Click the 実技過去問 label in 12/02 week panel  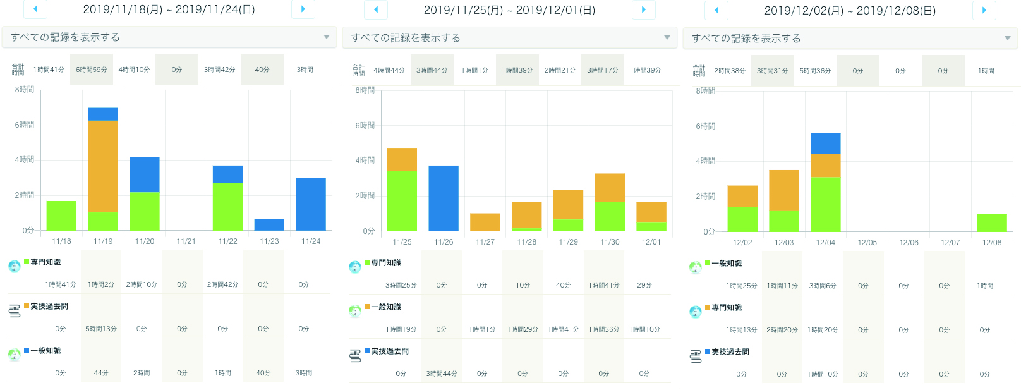pos(730,351)
